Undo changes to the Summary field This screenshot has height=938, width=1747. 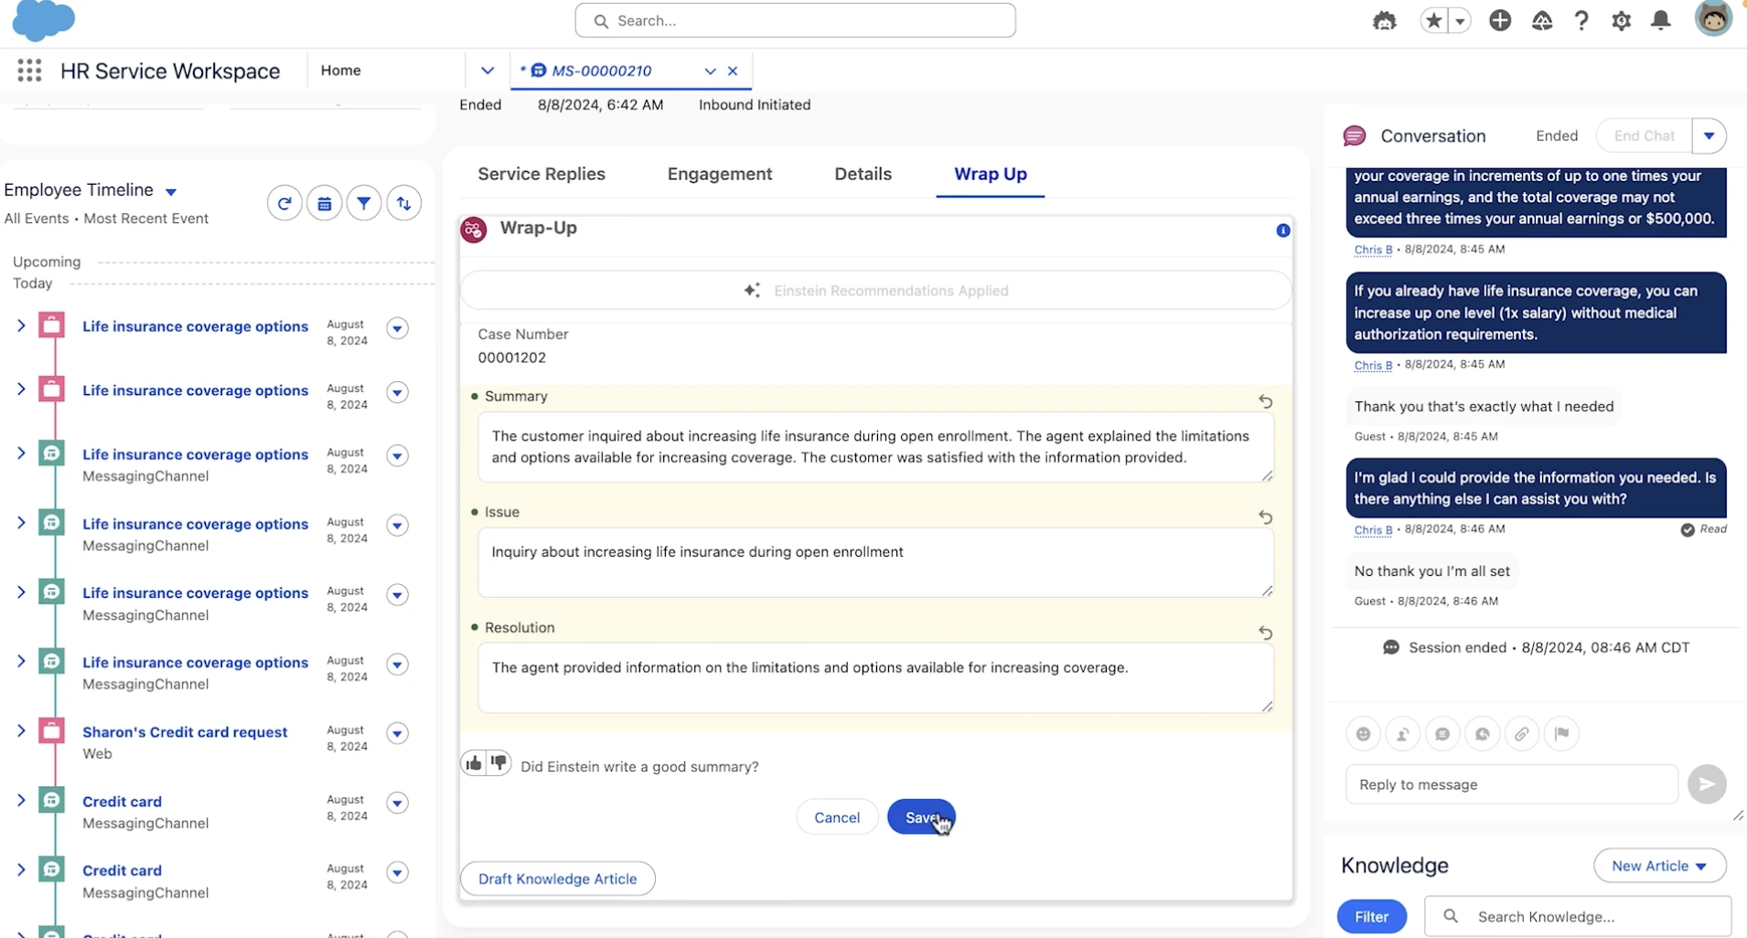1265,401
